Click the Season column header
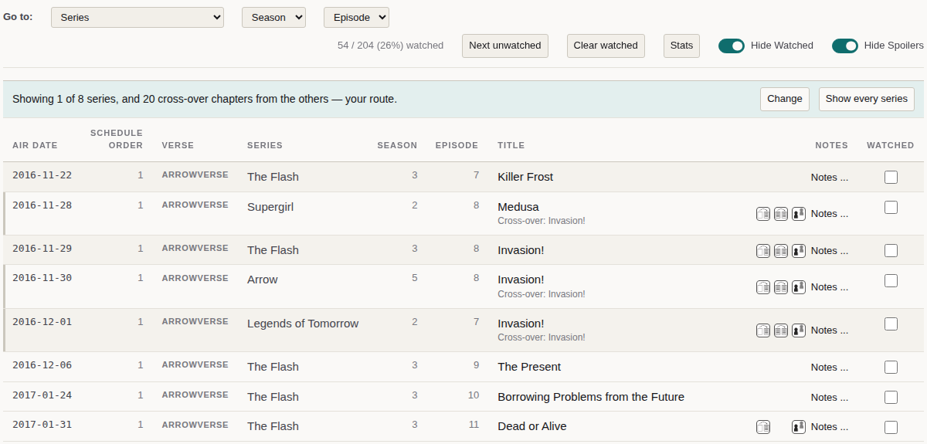The width and height of the screenshot is (927, 444). click(397, 145)
